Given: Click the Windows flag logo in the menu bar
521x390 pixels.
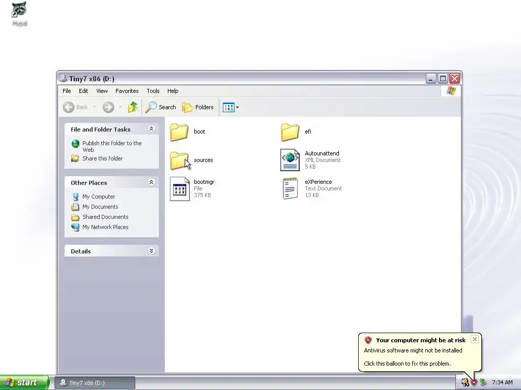Looking at the screenshot, I should (x=451, y=90).
